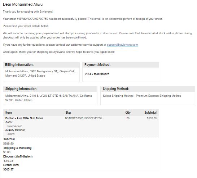Image resolution: width=197 pixels, height=178 pixels.
Task: Select the VISA / Mastercard text
Action: (x=97, y=74)
